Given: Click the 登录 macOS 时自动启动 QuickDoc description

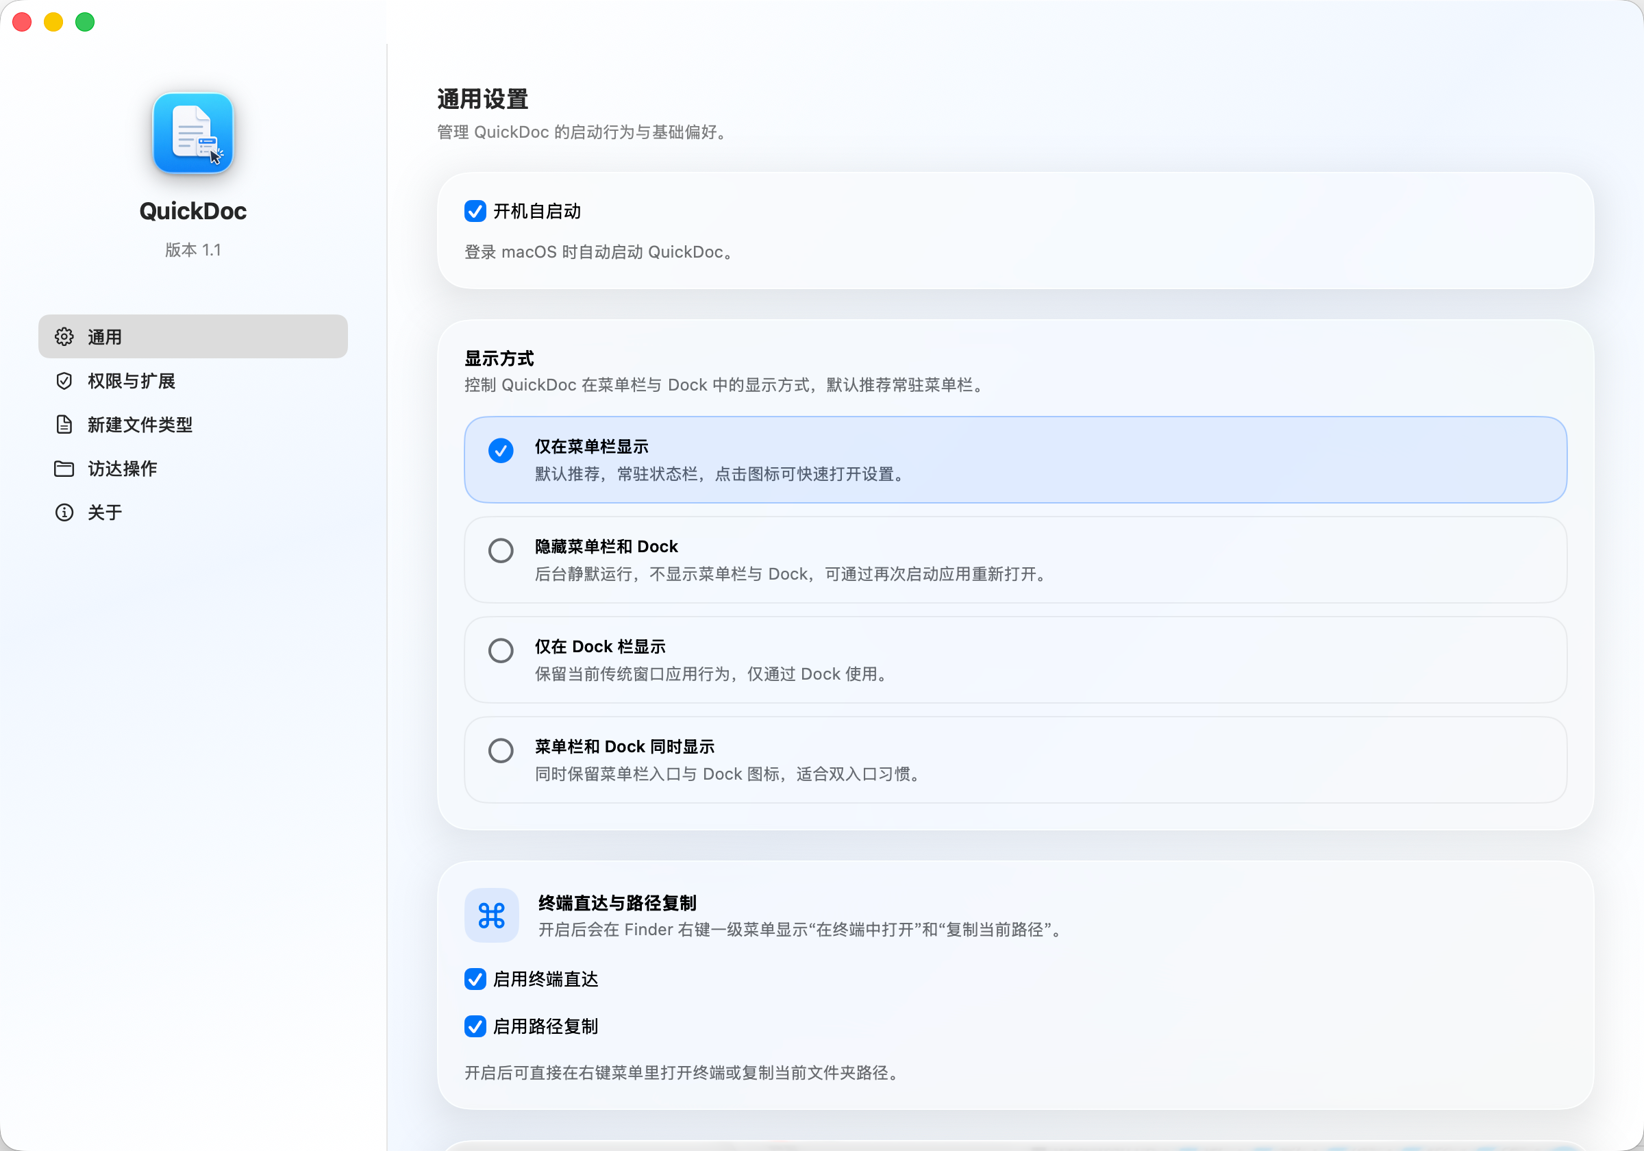Looking at the screenshot, I should (599, 252).
